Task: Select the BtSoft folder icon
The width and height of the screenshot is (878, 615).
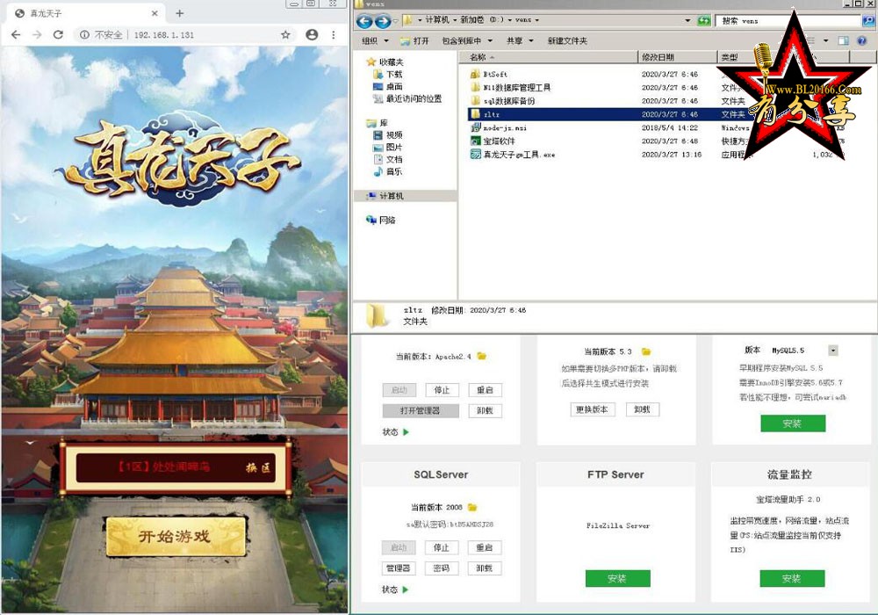Action: [475, 74]
